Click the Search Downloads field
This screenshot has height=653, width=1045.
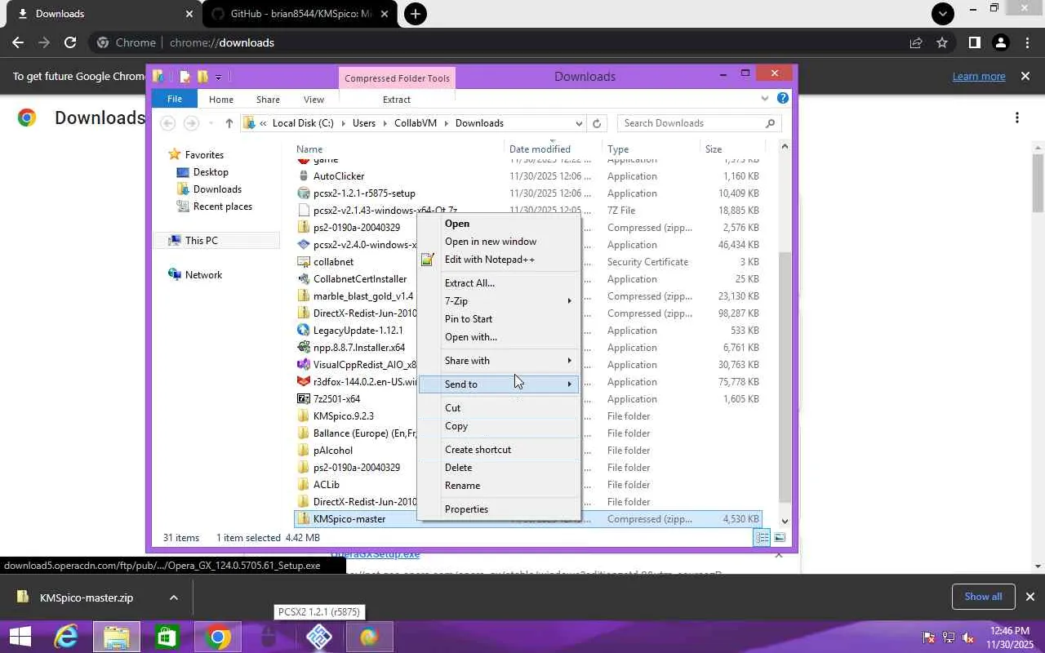(x=689, y=123)
